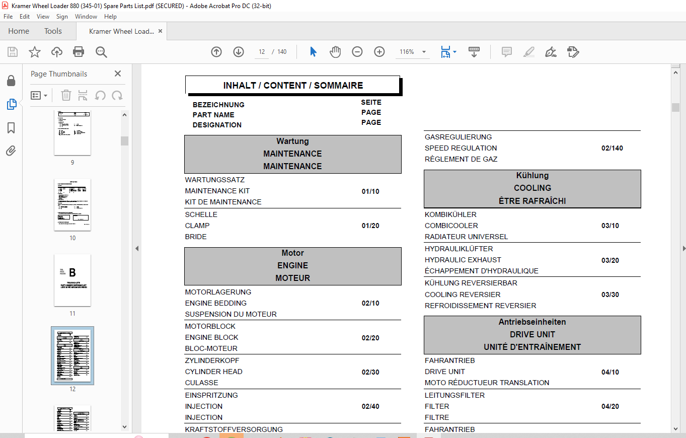This screenshot has width=686, height=438.
Task: Close the Page Thumbnails panel
Action: pos(118,74)
